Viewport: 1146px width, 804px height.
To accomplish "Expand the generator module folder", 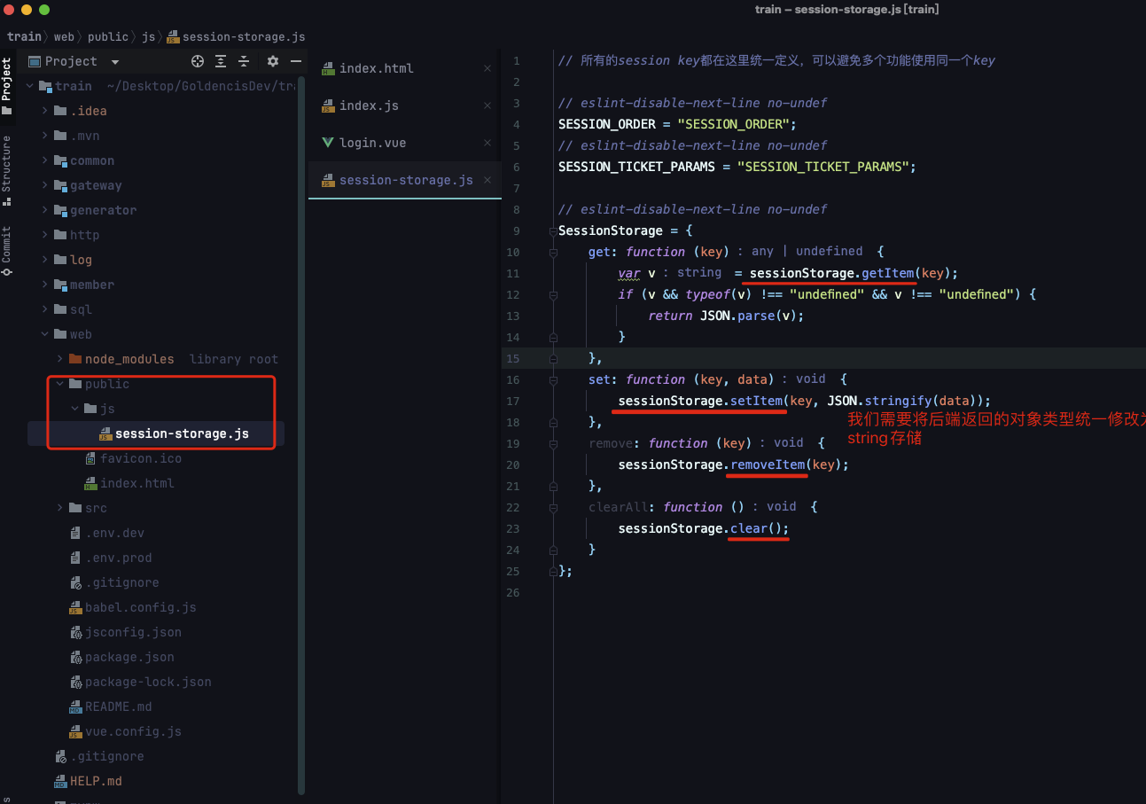I will click(x=45, y=210).
